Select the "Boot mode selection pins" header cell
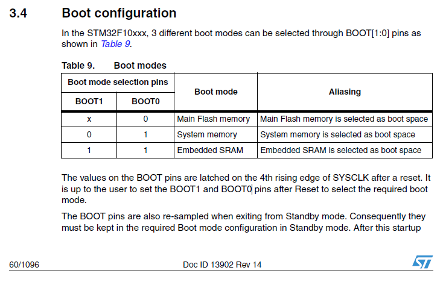 point(118,82)
